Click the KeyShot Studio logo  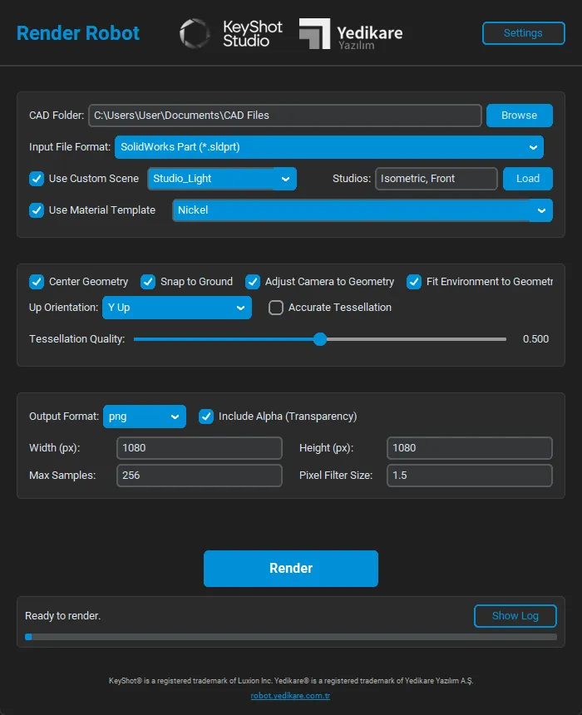pyautogui.click(x=231, y=33)
